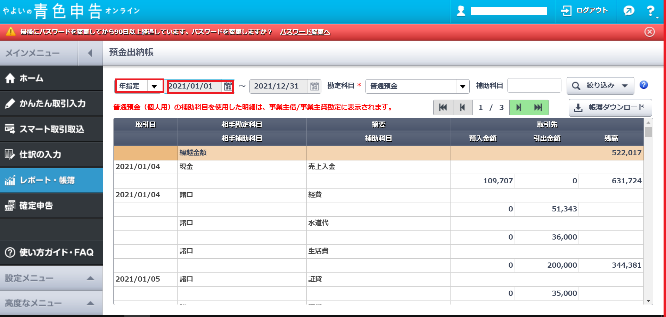Click the blue help question mark icon
The width and height of the screenshot is (666, 317).
pyautogui.click(x=643, y=85)
